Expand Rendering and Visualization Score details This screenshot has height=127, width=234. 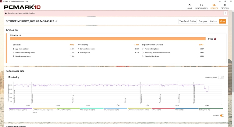pos(143,53)
